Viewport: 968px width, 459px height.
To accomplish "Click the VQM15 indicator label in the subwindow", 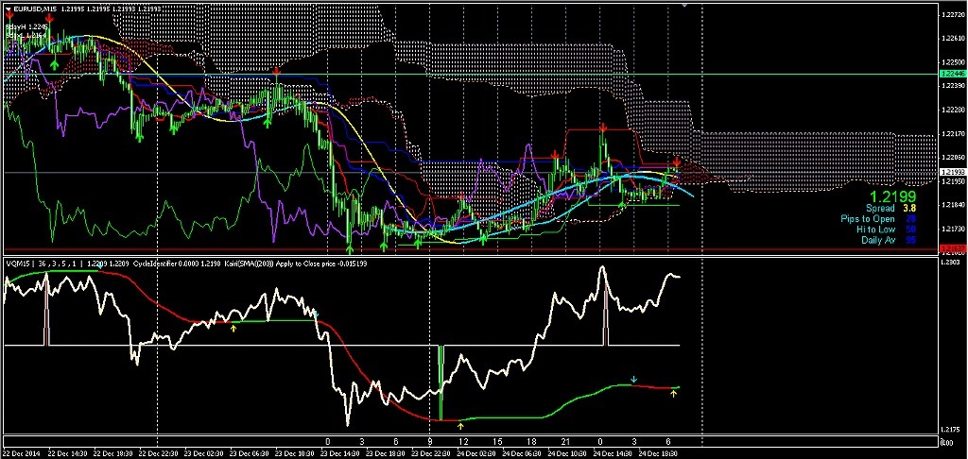I will [x=17, y=263].
